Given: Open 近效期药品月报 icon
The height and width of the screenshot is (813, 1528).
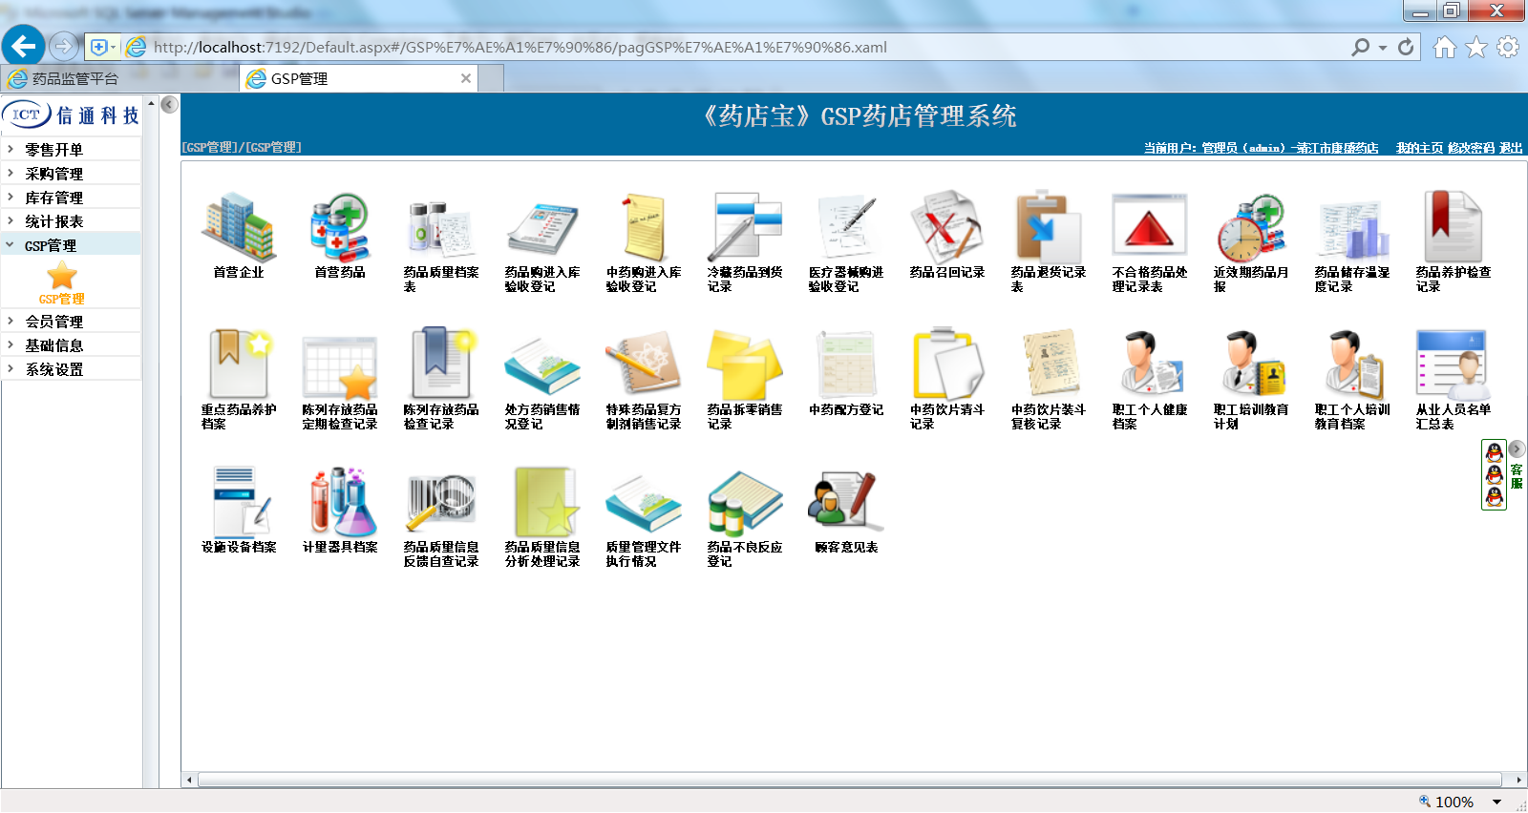Looking at the screenshot, I should (1251, 229).
